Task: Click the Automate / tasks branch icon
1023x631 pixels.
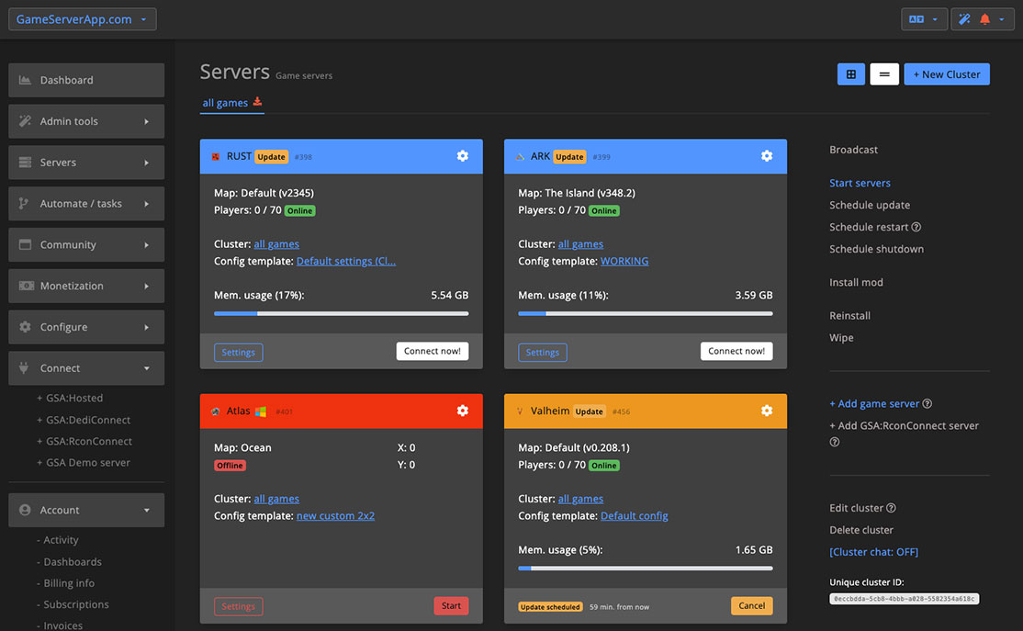Action: pyautogui.click(x=24, y=203)
